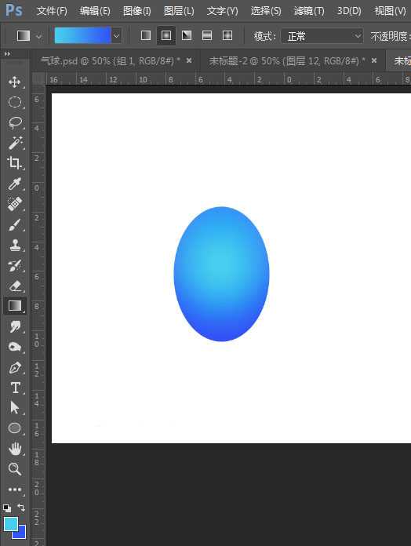
Task: Select the Type tool
Action: (x=15, y=388)
